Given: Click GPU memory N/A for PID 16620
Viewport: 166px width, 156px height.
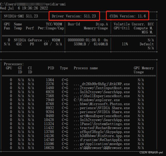Looking at the screenshot, I should [141, 148].
